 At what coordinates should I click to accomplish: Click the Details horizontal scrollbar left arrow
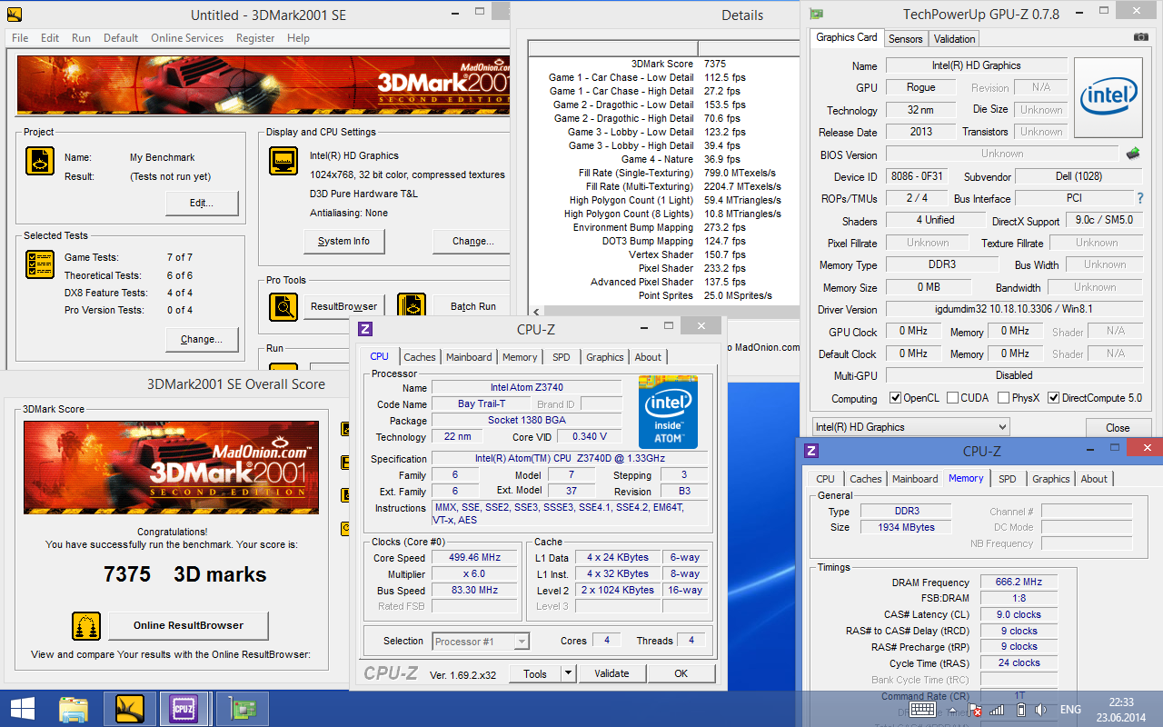point(536,312)
